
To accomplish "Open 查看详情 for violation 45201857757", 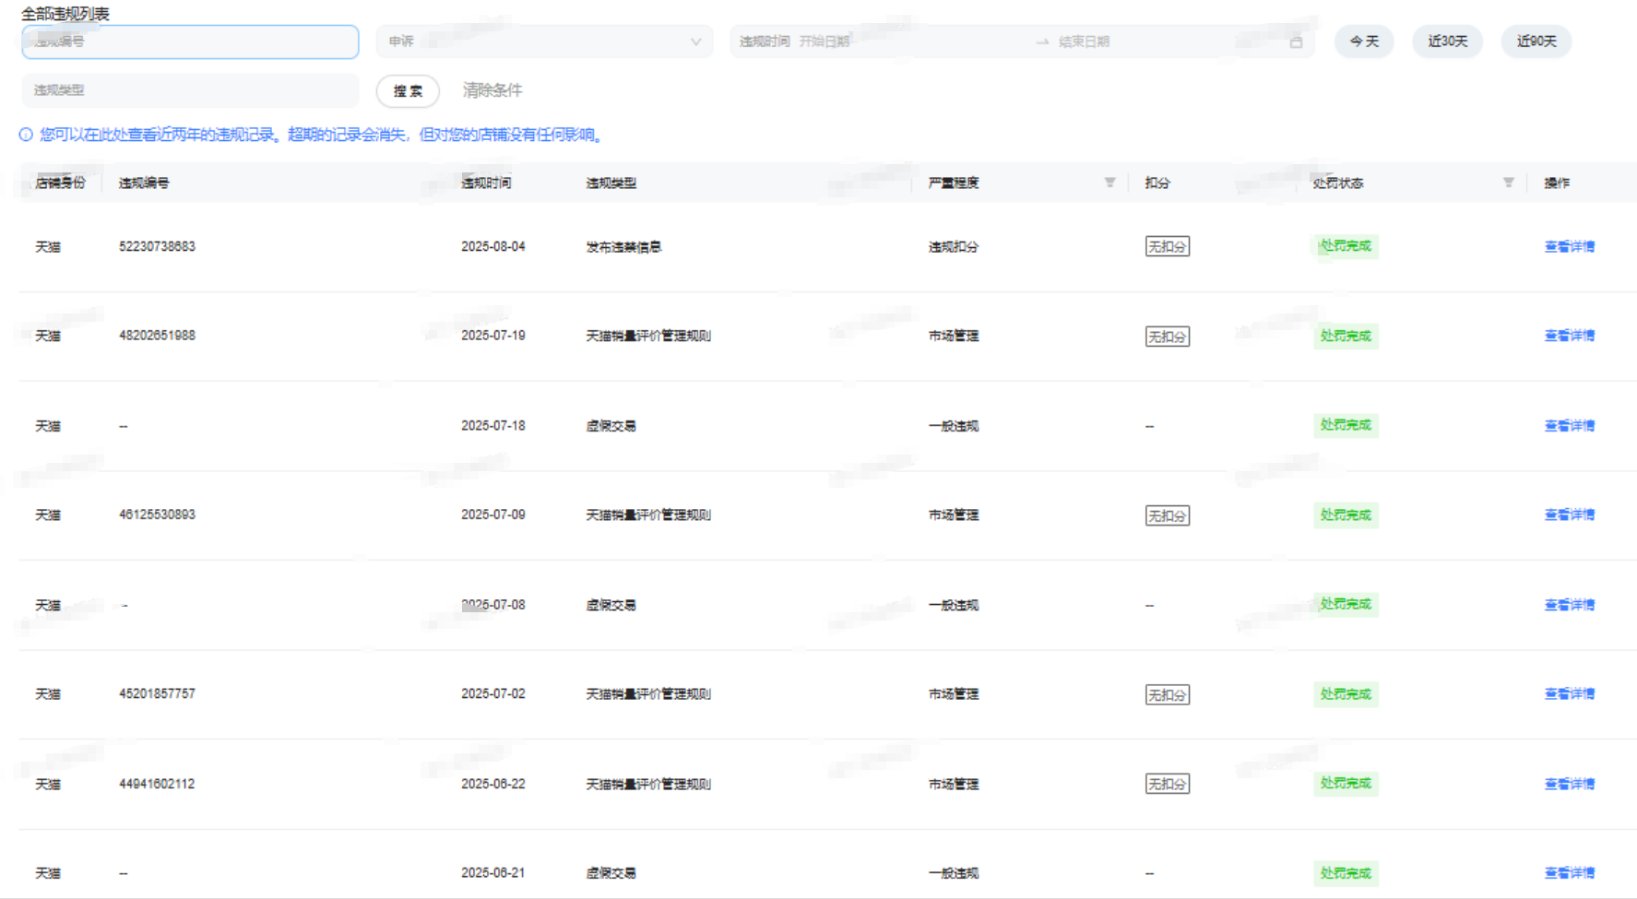I will pyautogui.click(x=1569, y=693).
